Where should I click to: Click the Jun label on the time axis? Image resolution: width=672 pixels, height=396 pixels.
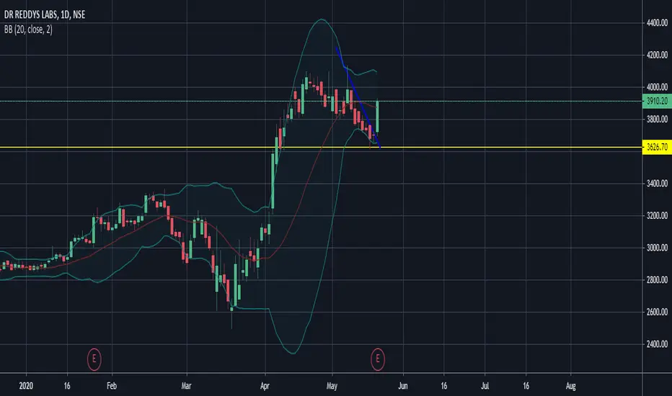pos(403,386)
